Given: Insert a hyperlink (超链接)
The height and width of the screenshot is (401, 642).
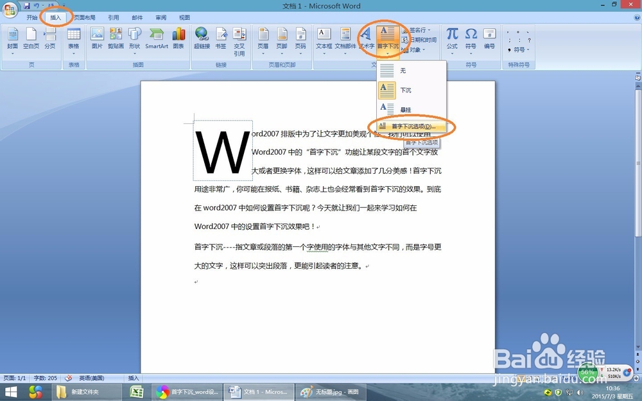Looking at the screenshot, I should click(202, 39).
